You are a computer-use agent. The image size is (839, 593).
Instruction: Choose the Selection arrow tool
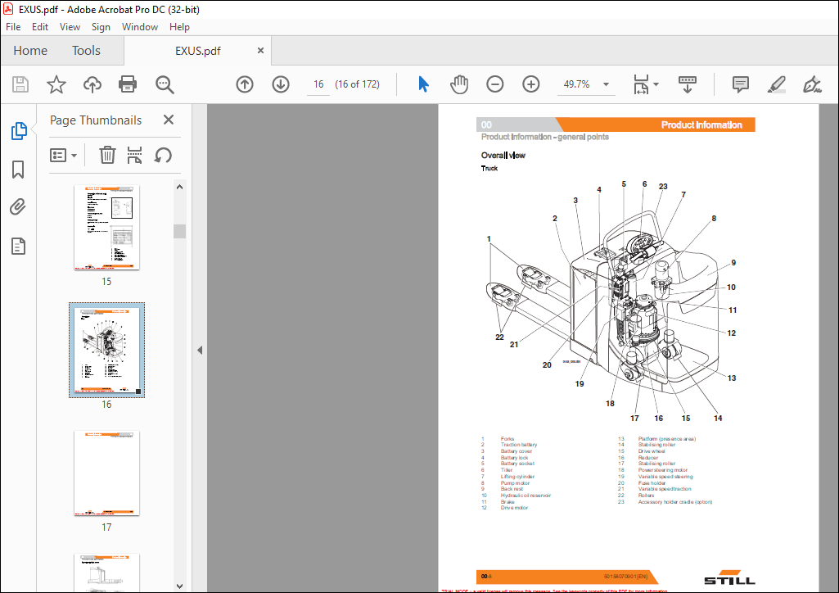click(423, 84)
